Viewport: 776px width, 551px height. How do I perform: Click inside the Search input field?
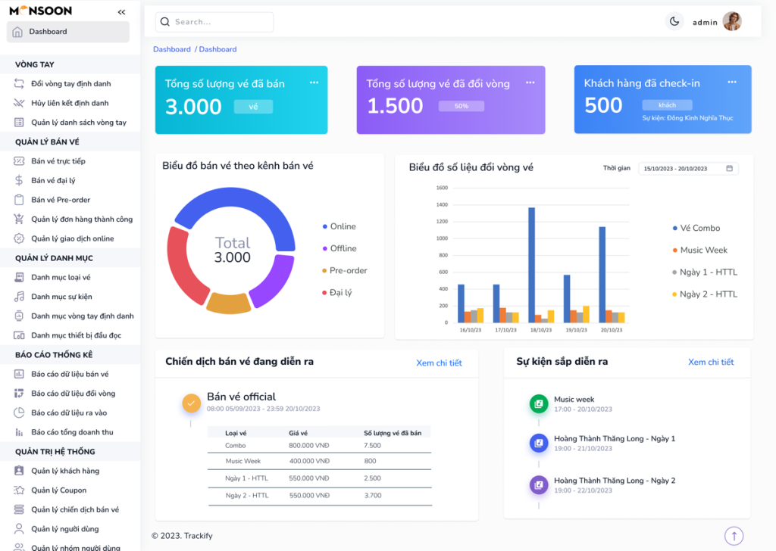point(220,22)
